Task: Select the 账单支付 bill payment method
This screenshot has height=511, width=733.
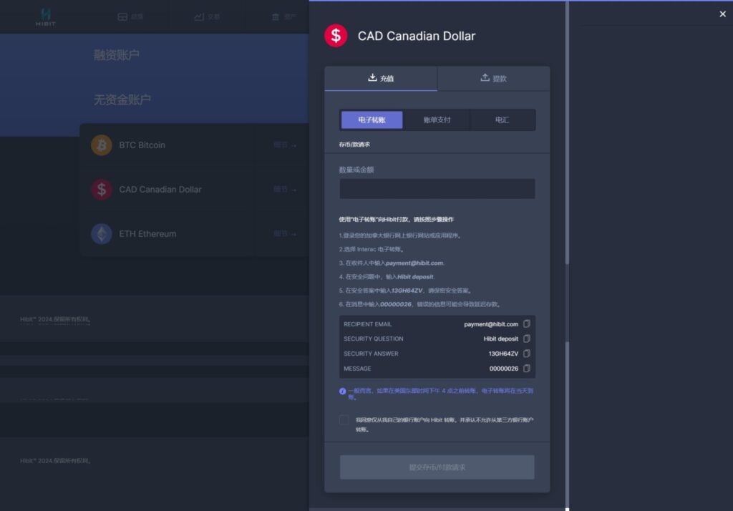Action: 437,120
